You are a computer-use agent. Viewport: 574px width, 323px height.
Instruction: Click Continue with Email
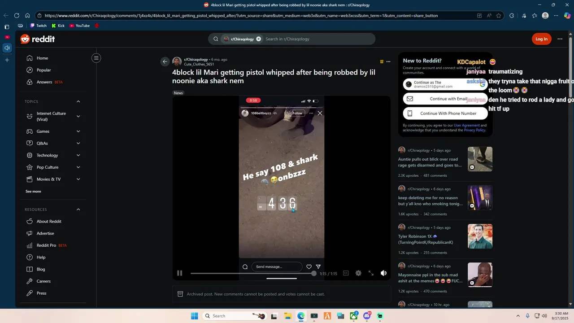coord(445,99)
